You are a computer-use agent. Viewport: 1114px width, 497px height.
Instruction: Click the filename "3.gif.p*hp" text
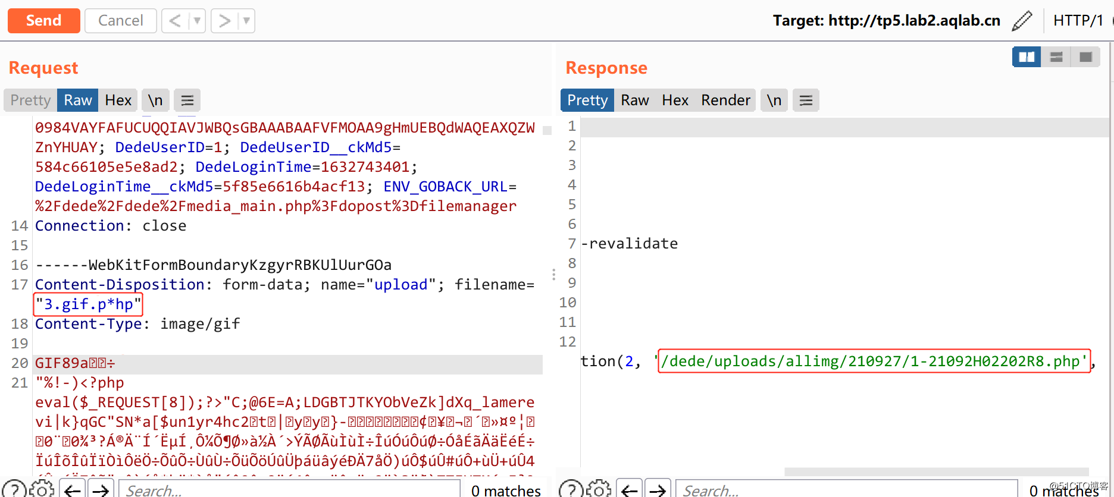pos(88,304)
